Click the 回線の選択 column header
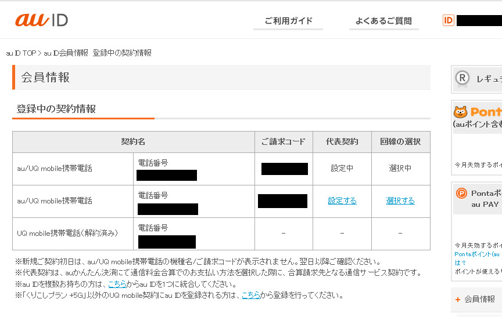Image resolution: width=502 pixels, height=317 pixels. click(400, 142)
